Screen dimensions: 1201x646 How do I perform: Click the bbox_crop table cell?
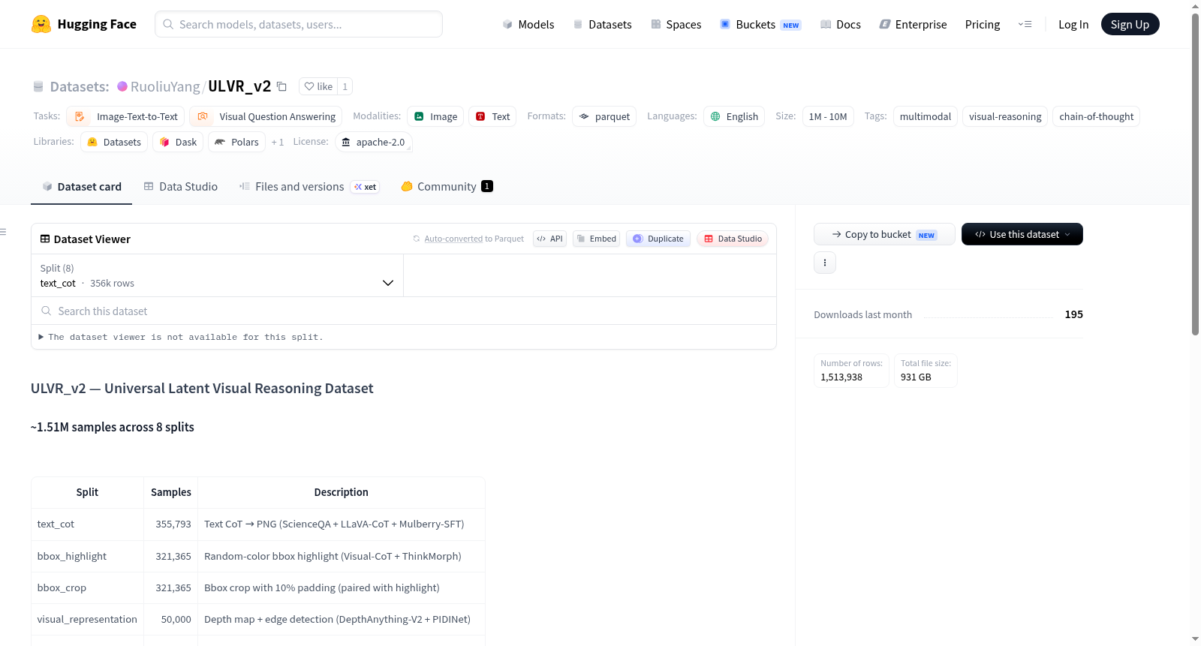(87, 587)
